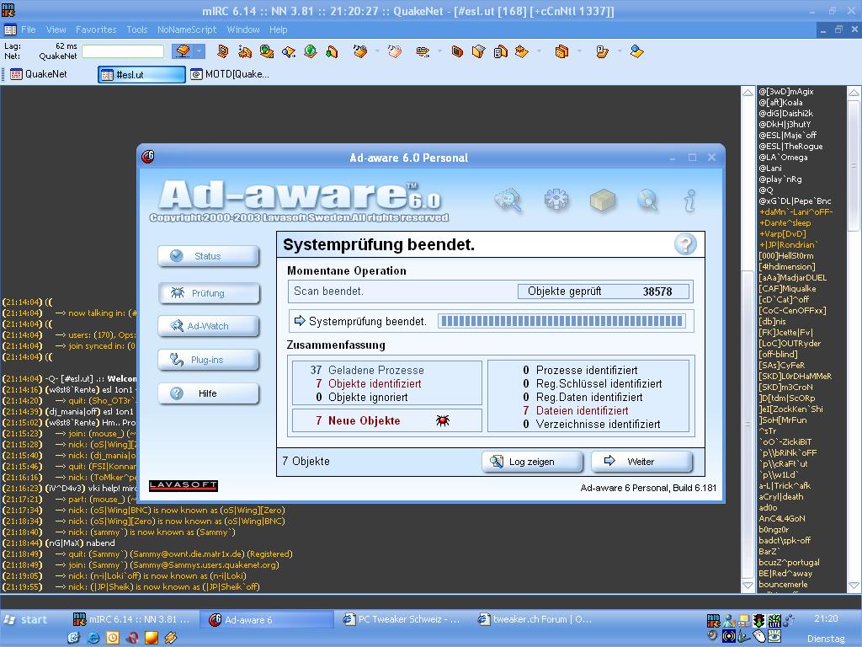862x647 pixels.
Task: Click the Lavasoft logo in Ad-aware window
Action: (184, 485)
